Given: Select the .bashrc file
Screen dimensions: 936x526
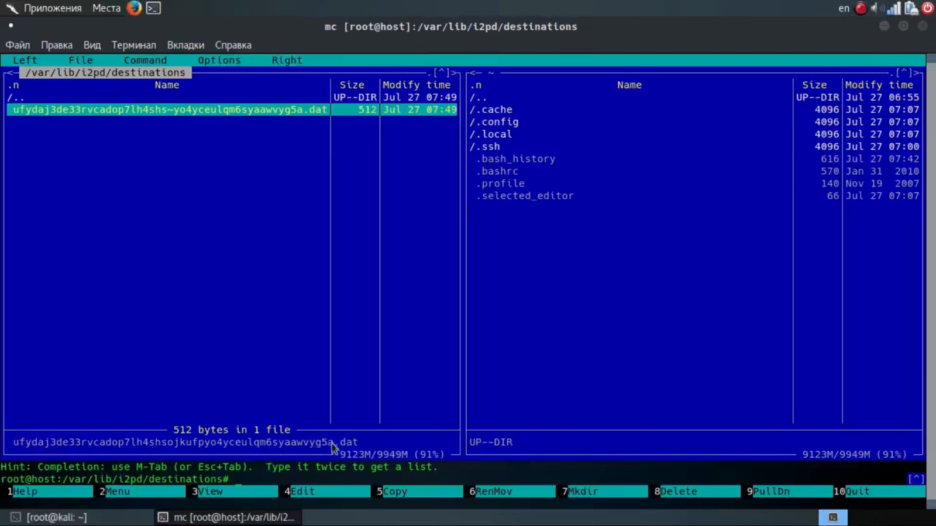Looking at the screenshot, I should pos(694,171).
